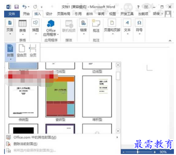
Task: Click the 联机视频 online video button
Action: pyautogui.click(x=69, y=26)
